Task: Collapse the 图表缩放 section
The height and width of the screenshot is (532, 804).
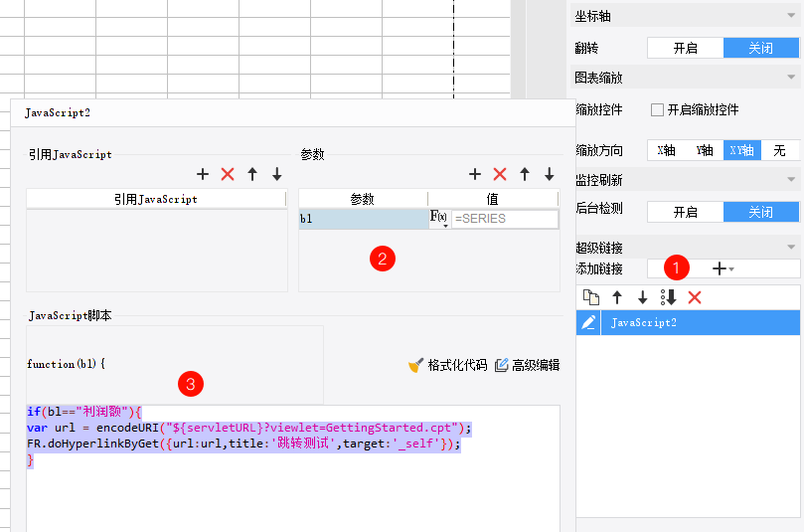Action: (x=791, y=78)
